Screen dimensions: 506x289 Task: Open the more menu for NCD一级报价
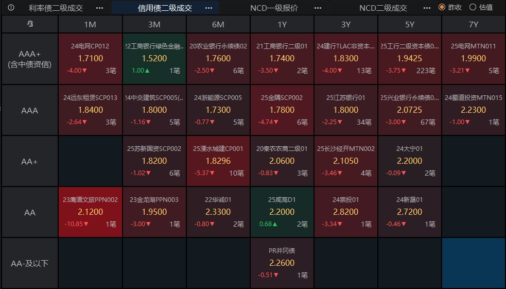pos(318,8)
